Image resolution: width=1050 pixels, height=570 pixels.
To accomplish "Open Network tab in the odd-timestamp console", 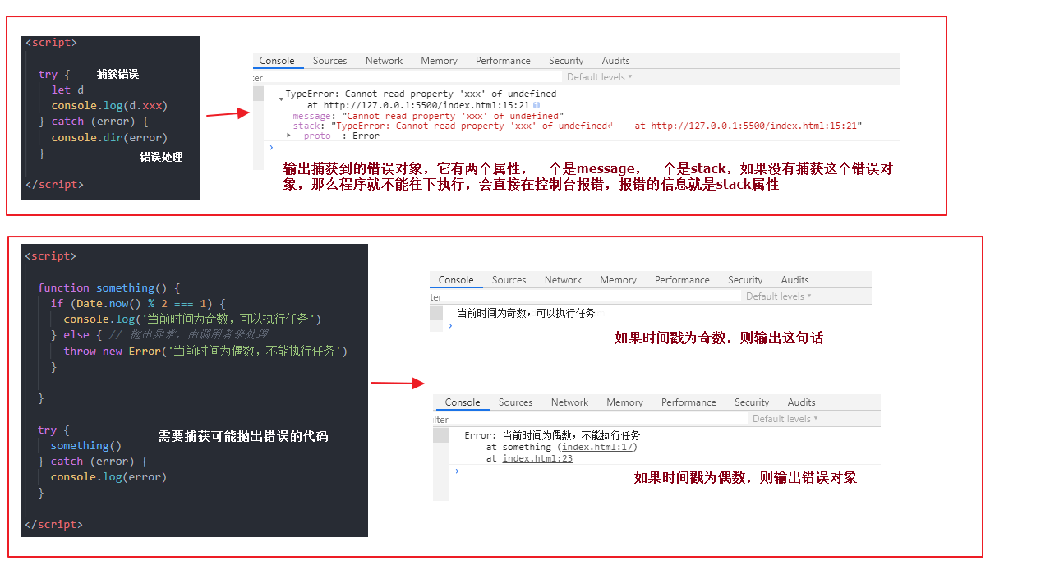I will pos(564,280).
